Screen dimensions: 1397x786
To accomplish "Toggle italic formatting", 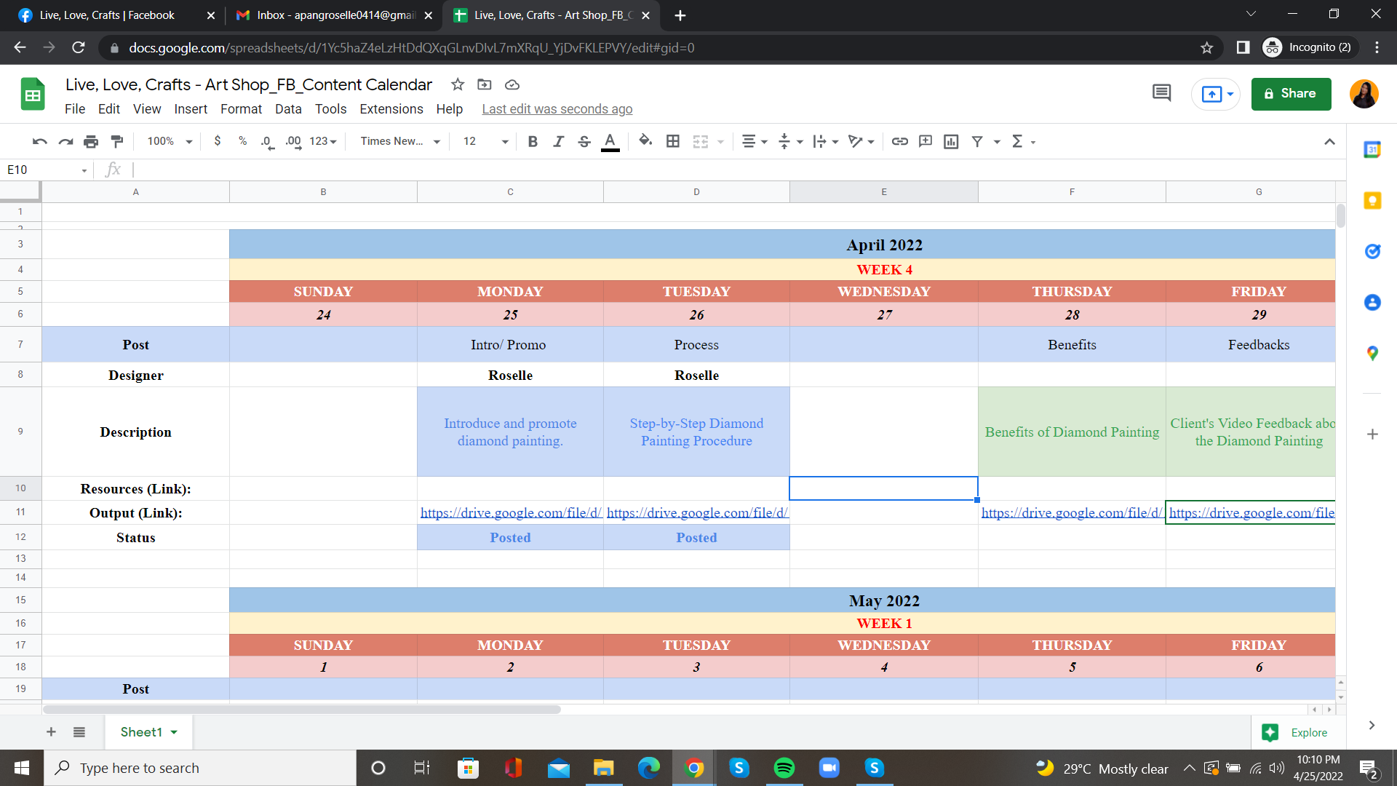I will [x=558, y=141].
